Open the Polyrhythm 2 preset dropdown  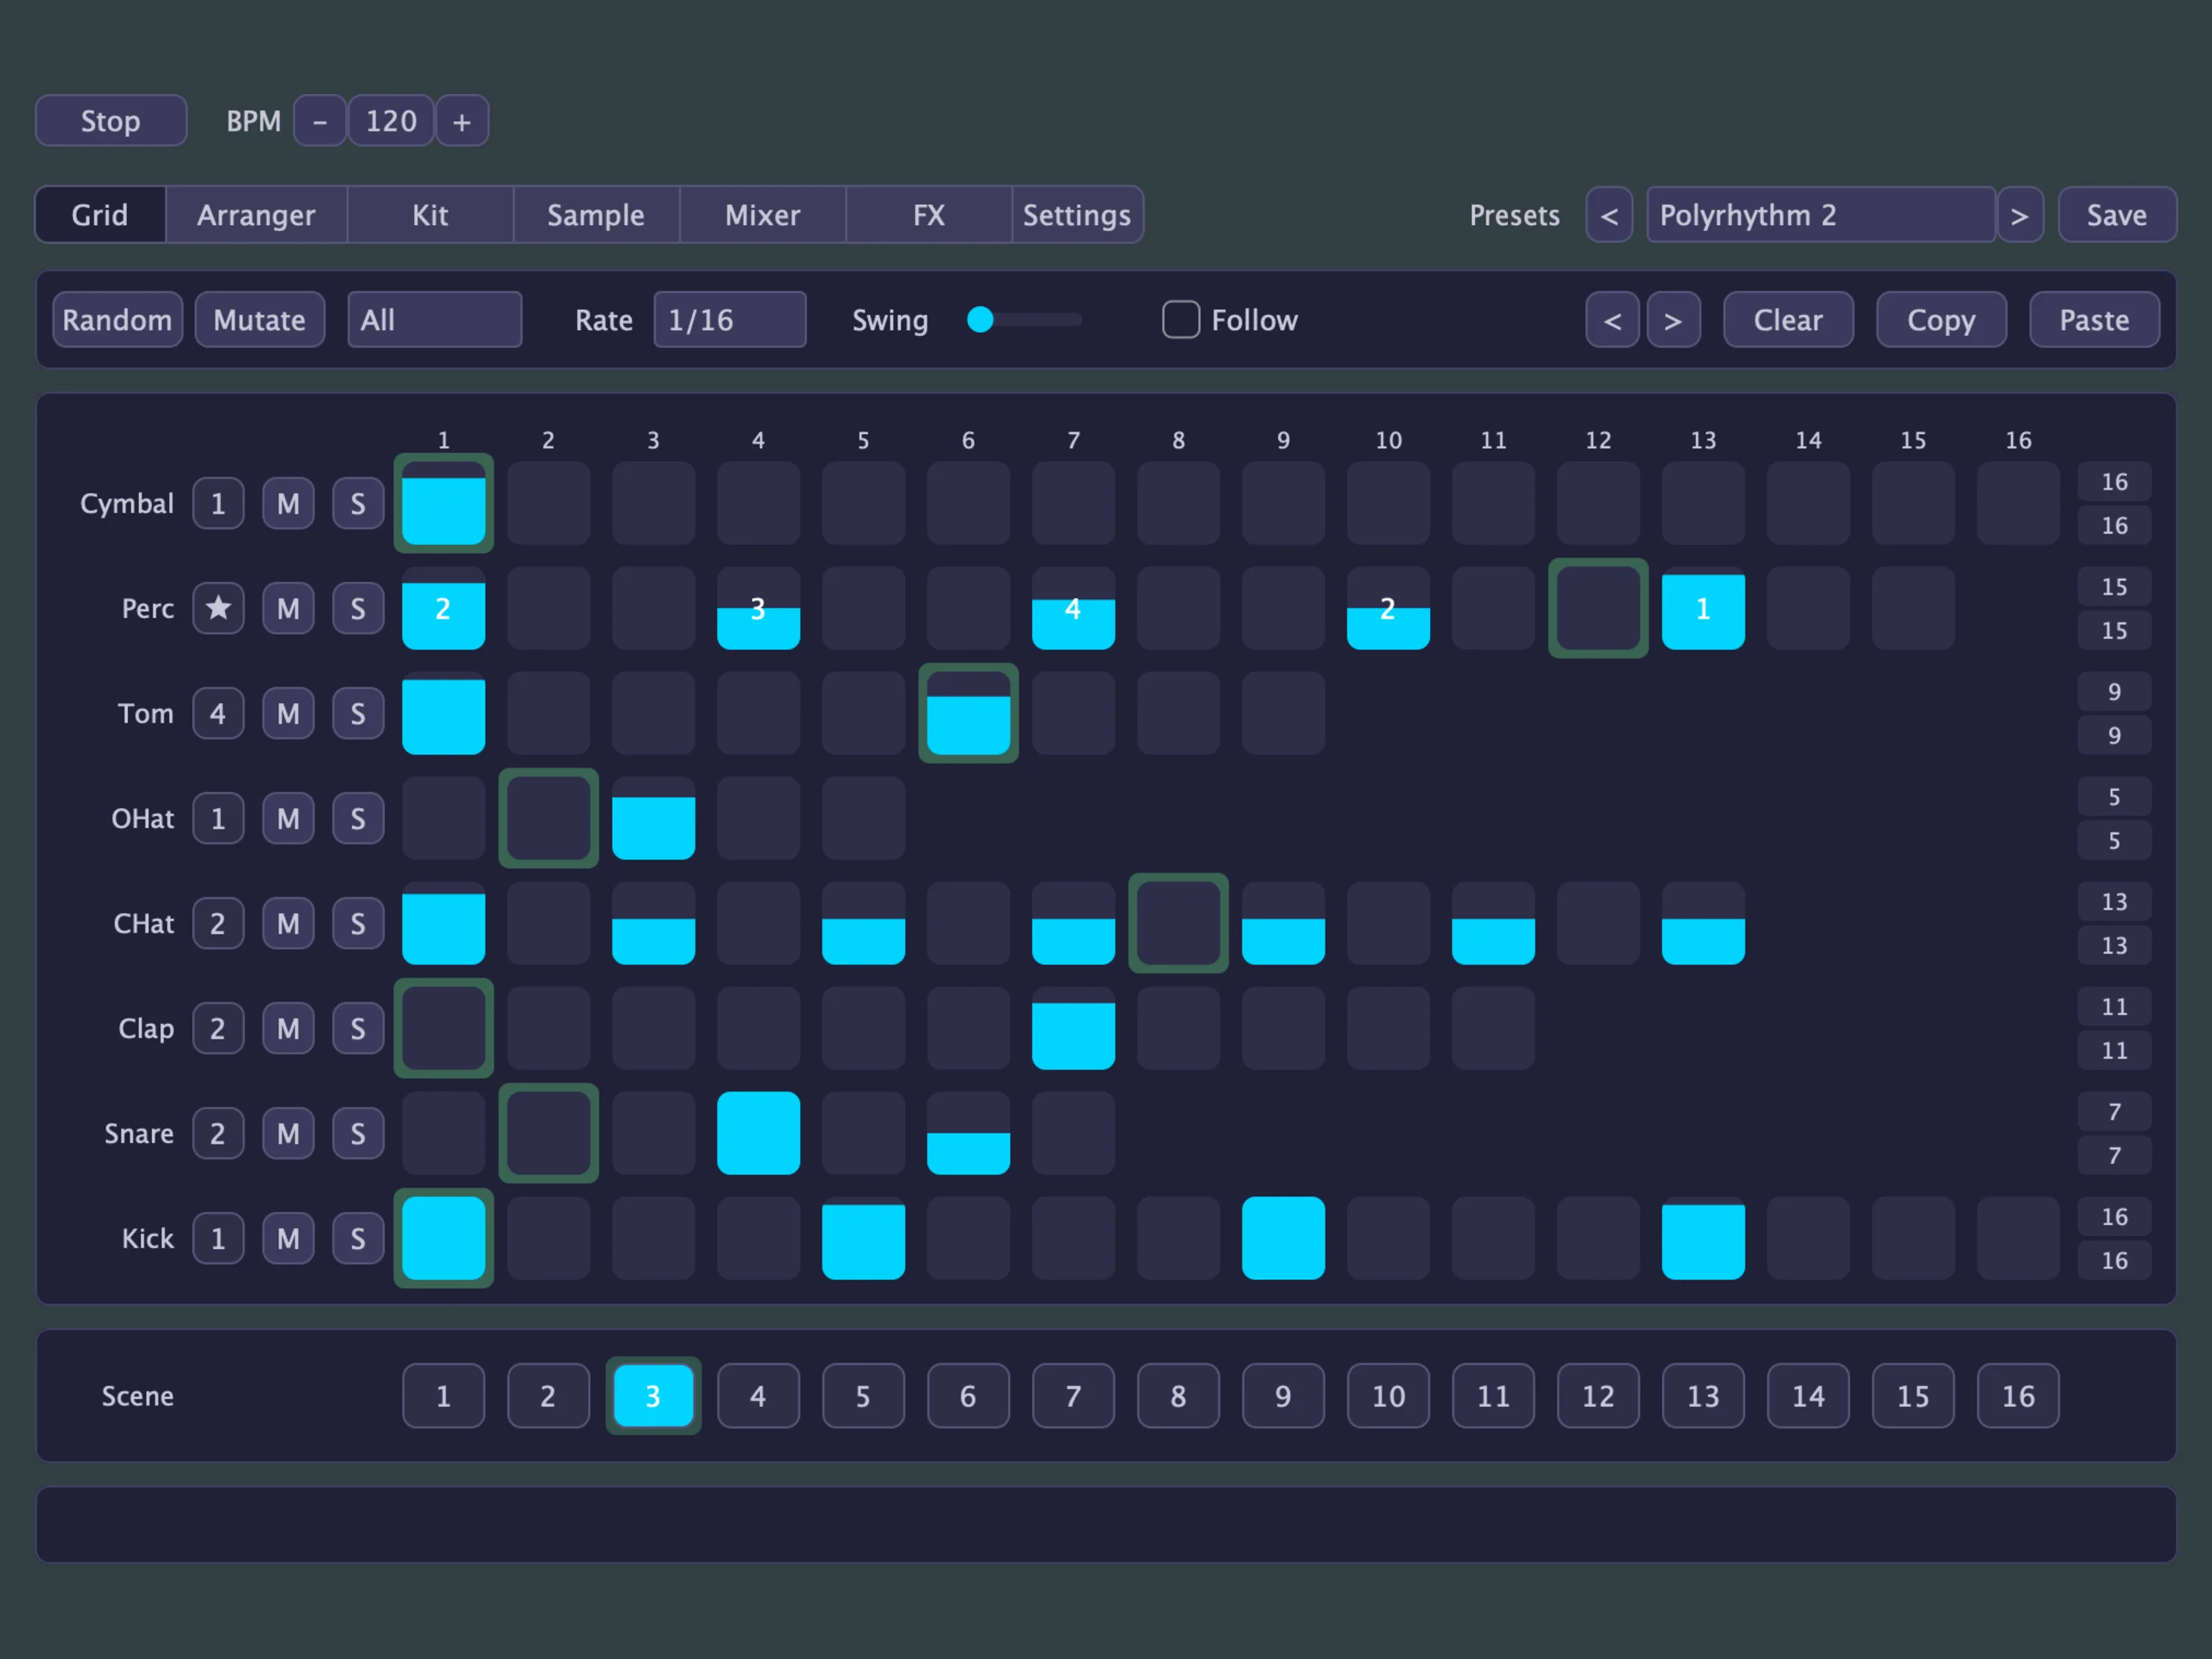tap(1820, 215)
